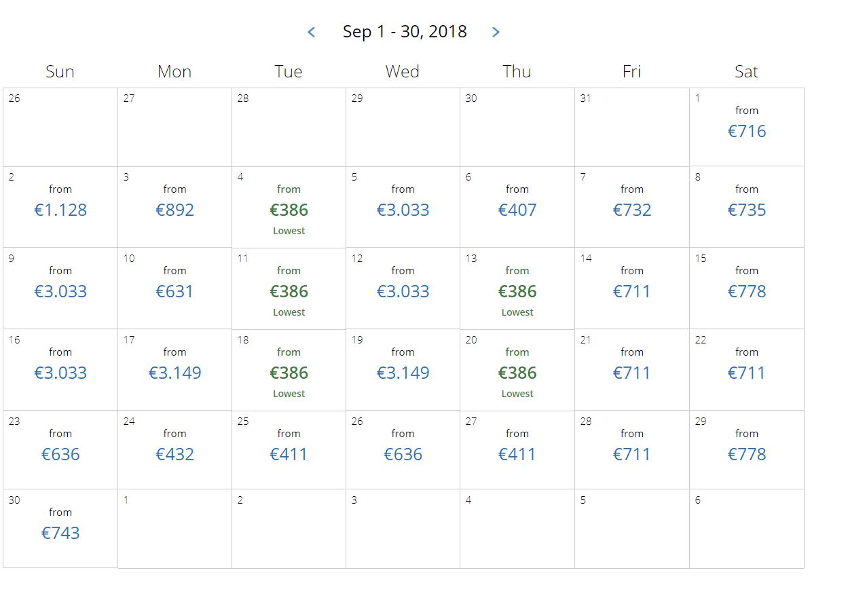848x598 pixels.
Task: Select September 30 fare €743
Action: [60, 529]
